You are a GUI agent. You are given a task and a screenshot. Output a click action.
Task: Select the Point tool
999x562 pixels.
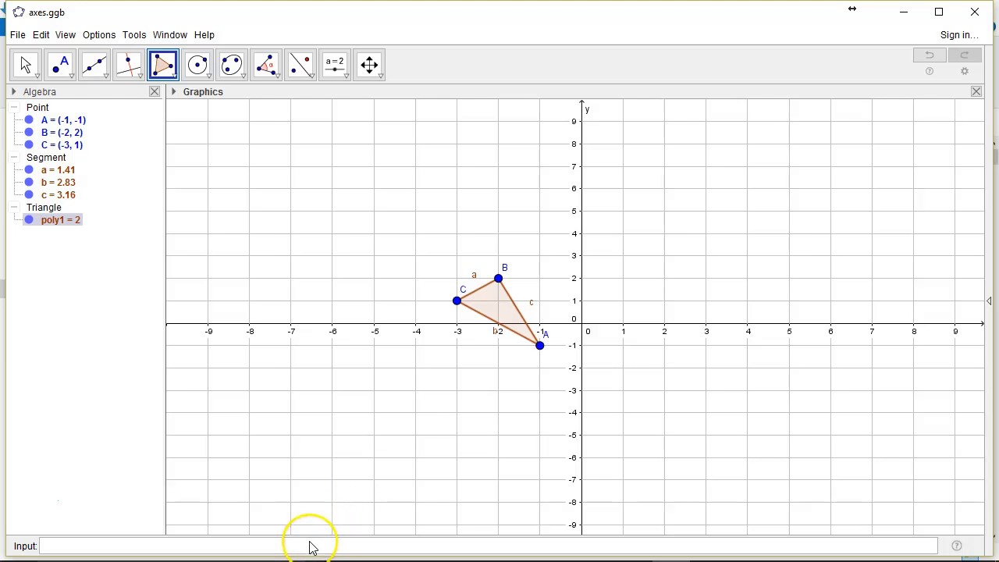click(60, 65)
